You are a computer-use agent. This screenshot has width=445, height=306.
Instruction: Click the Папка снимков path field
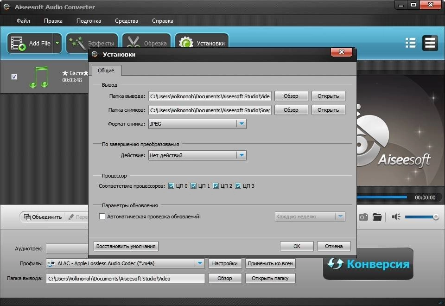coord(210,110)
